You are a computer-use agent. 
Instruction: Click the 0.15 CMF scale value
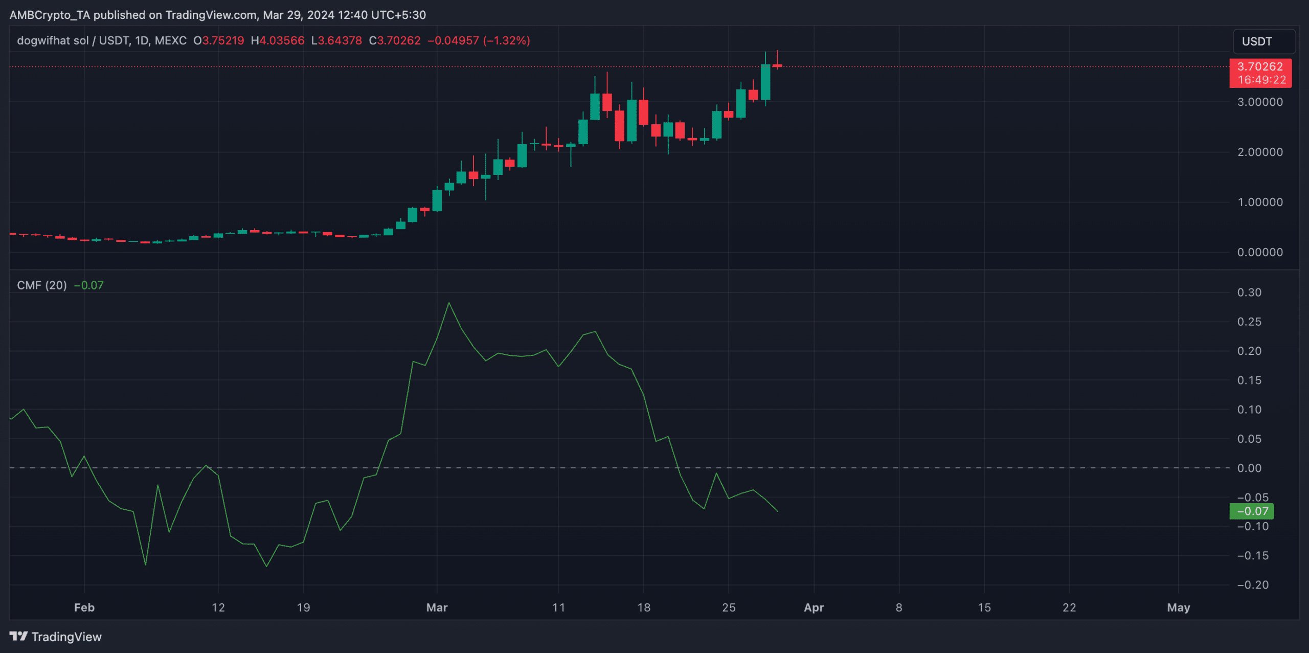point(1249,380)
